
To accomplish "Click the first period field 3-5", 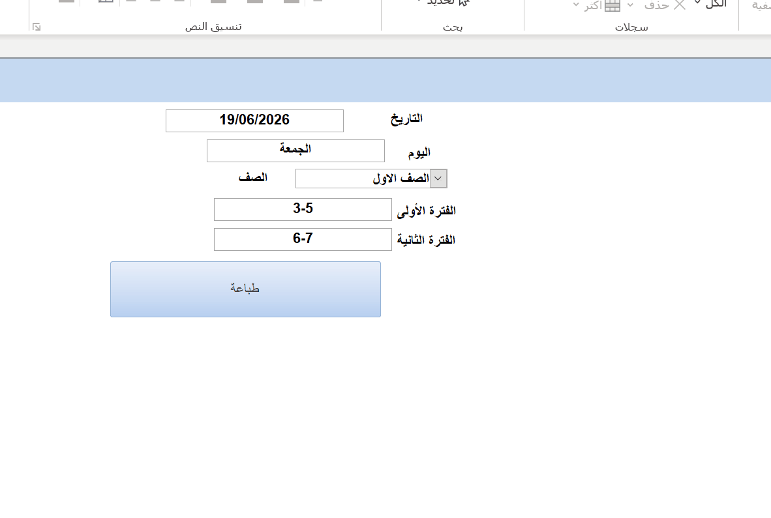I will point(303,210).
